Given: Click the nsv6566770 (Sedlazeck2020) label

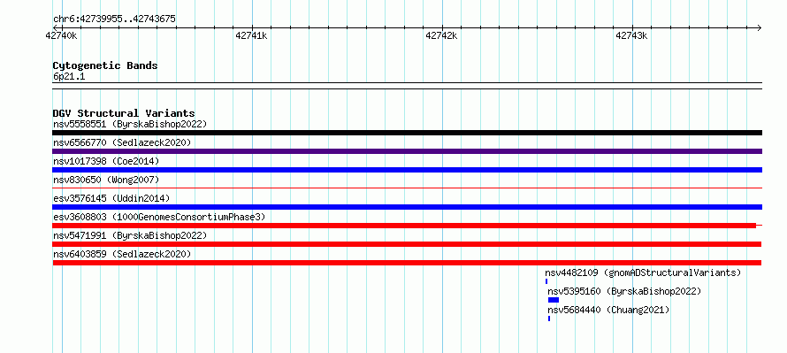Looking at the screenshot, I should click(122, 142).
